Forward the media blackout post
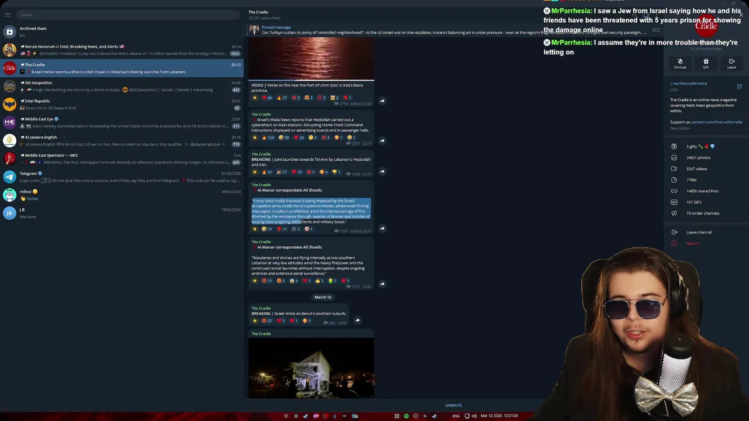The height and width of the screenshot is (421, 749). [x=382, y=229]
